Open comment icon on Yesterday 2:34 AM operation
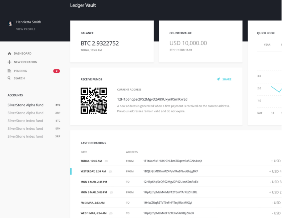This screenshot has height=218, width=284. pyautogui.click(x=110, y=171)
